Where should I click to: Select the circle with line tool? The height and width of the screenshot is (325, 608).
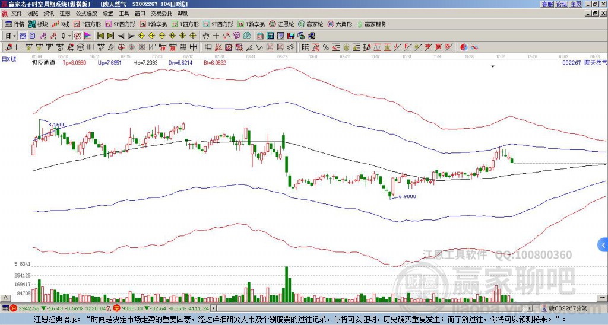pyautogui.click(x=80, y=47)
